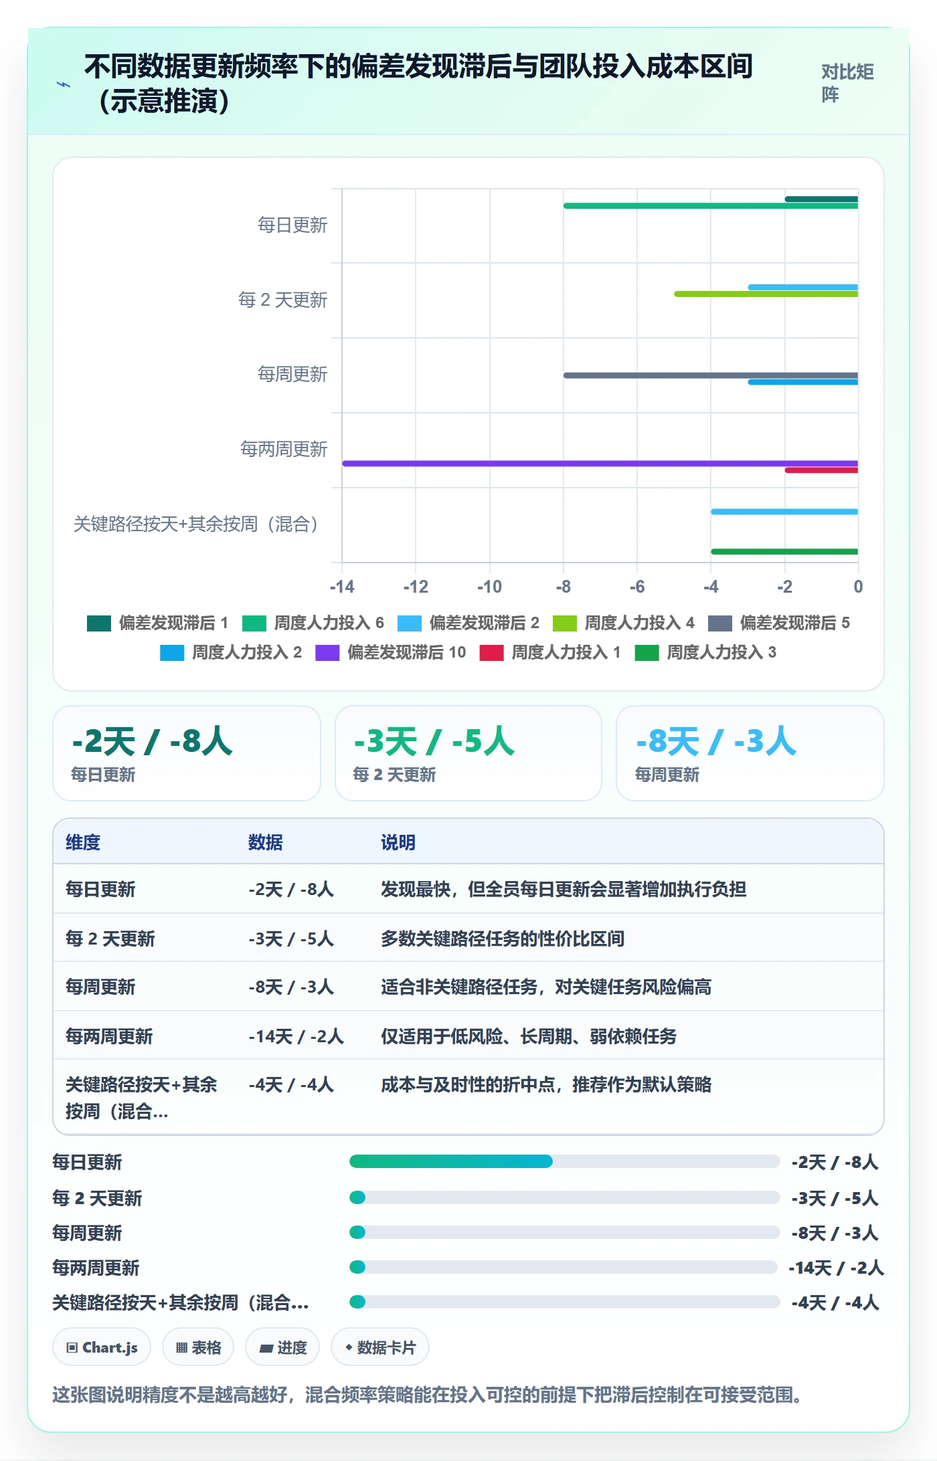
Task: Click the 说明 column header
Action: pos(398,842)
